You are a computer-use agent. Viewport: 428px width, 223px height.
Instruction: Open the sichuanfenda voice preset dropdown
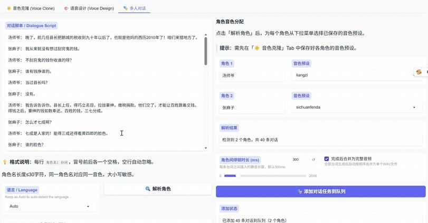(357, 108)
